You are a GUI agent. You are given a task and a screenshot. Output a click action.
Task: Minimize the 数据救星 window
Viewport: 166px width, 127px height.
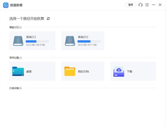coord(154,5)
